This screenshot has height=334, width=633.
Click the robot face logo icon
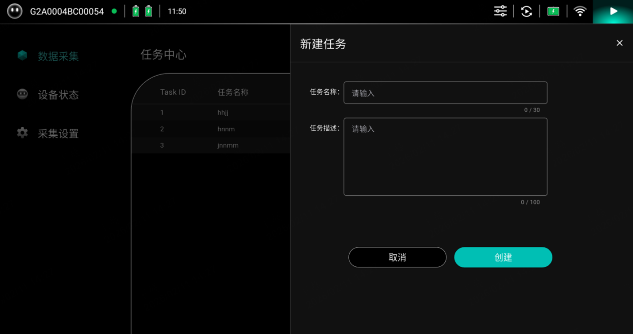15,11
